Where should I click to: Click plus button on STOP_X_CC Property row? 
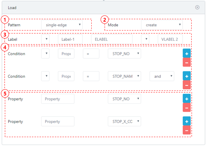tap(186, 122)
